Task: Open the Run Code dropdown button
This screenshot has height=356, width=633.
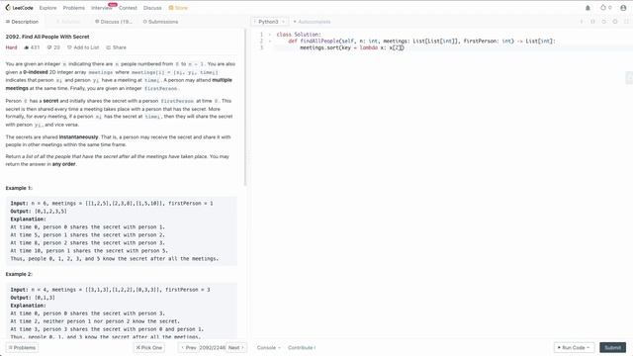Action: pos(574,347)
